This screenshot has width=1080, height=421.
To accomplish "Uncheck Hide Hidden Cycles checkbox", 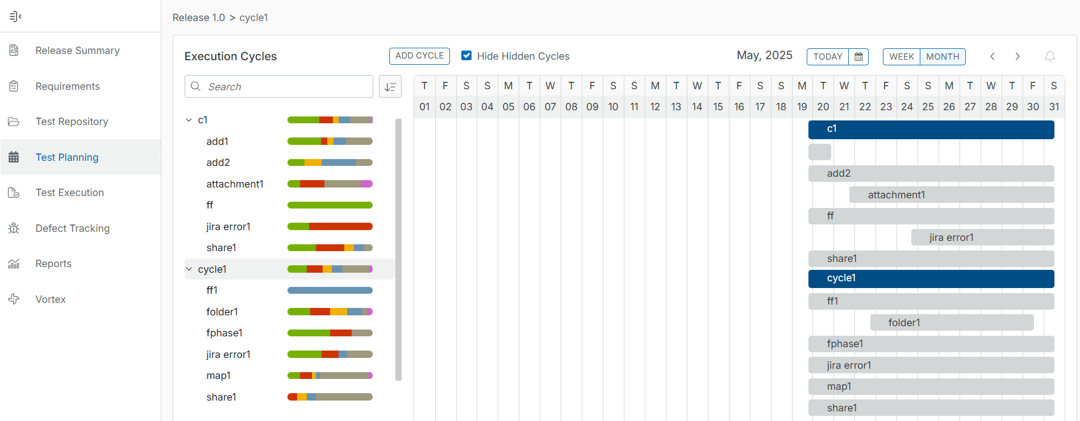I will click(466, 56).
